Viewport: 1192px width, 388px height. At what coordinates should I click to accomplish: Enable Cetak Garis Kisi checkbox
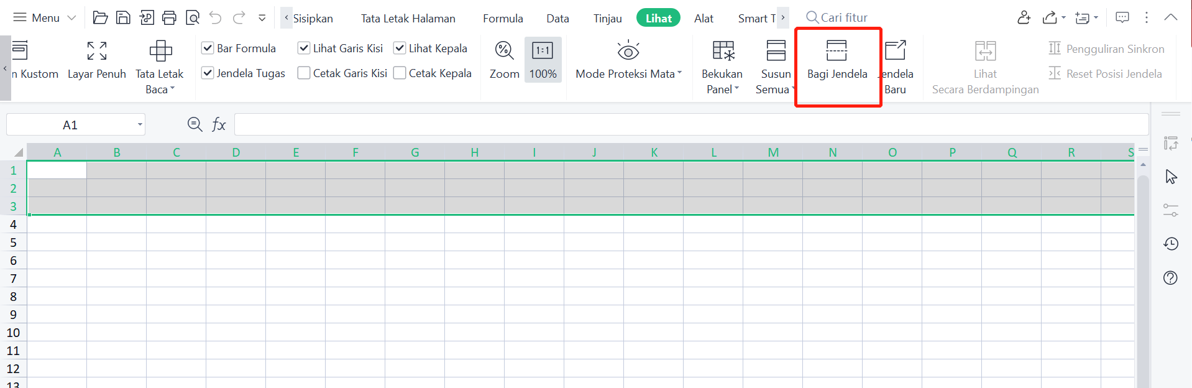tap(304, 73)
